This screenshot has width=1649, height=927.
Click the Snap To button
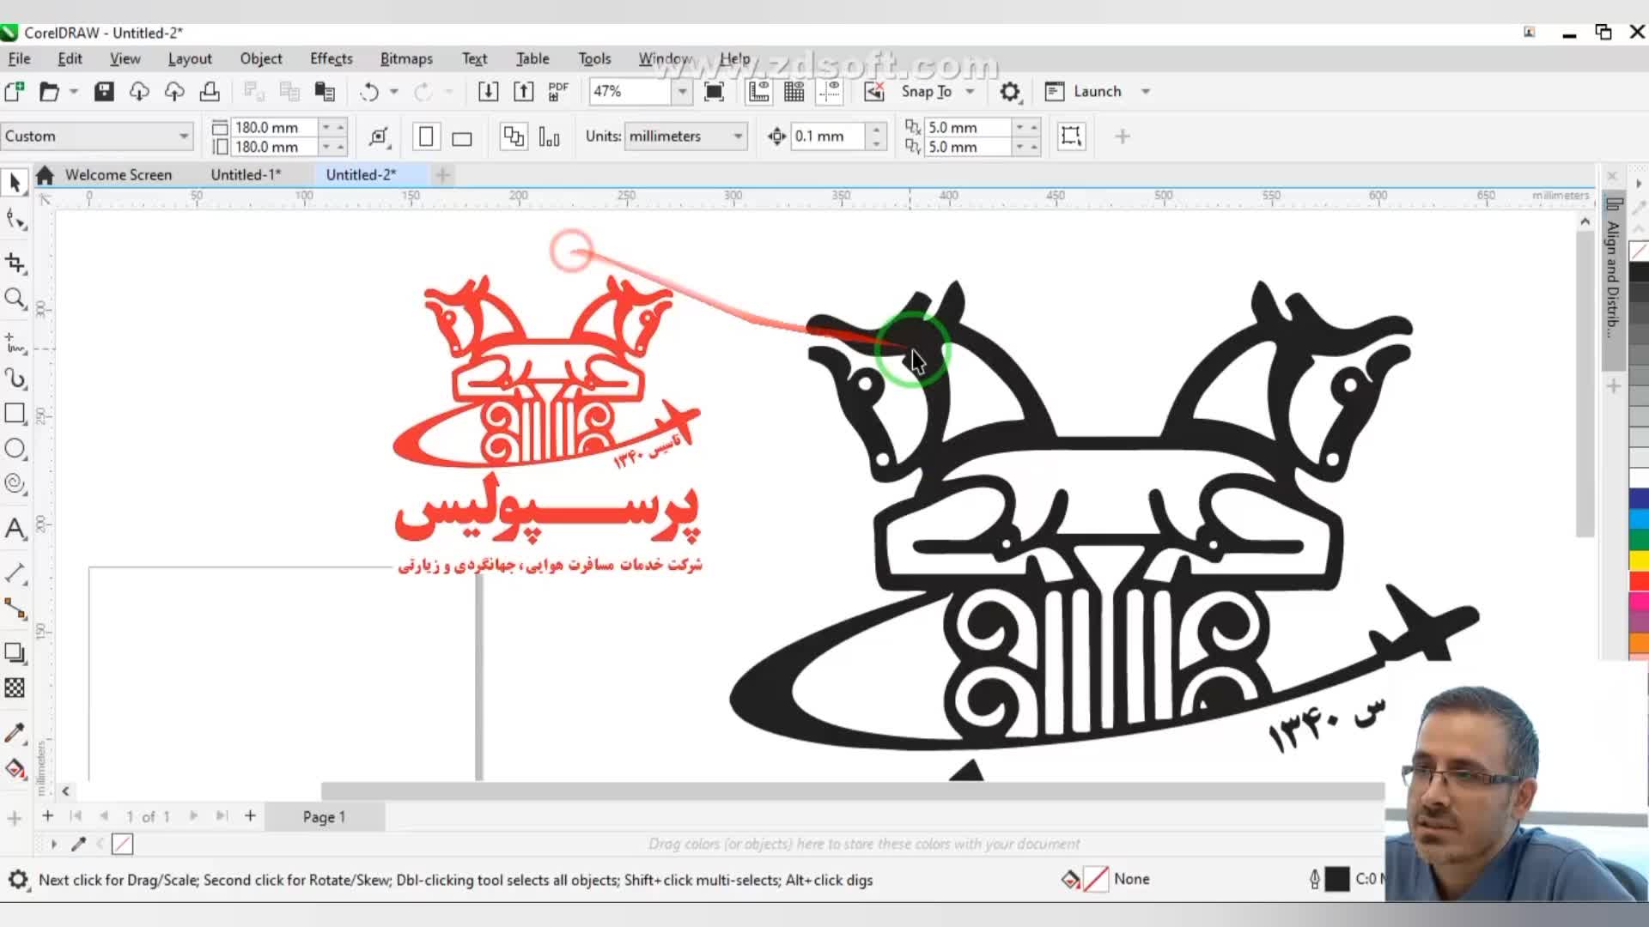click(x=926, y=92)
